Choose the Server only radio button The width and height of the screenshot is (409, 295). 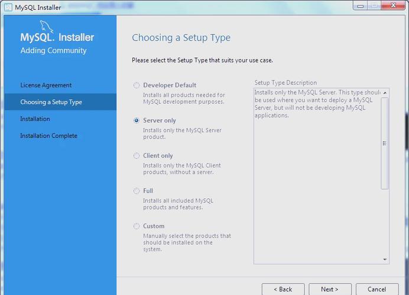pyautogui.click(x=137, y=120)
